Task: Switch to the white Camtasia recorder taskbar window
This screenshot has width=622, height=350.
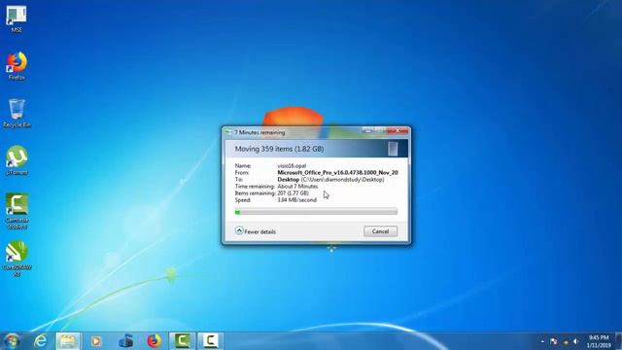Action: tap(210, 341)
